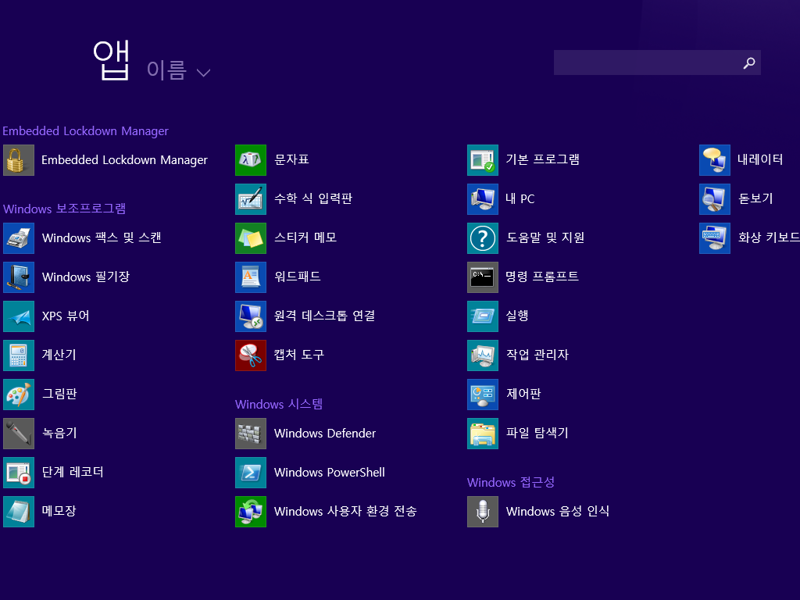Launch Windows PowerShell icon

pyautogui.click(x=251, y=473)
